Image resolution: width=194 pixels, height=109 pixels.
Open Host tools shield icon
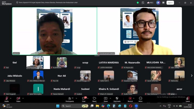(x=117, y=98)
